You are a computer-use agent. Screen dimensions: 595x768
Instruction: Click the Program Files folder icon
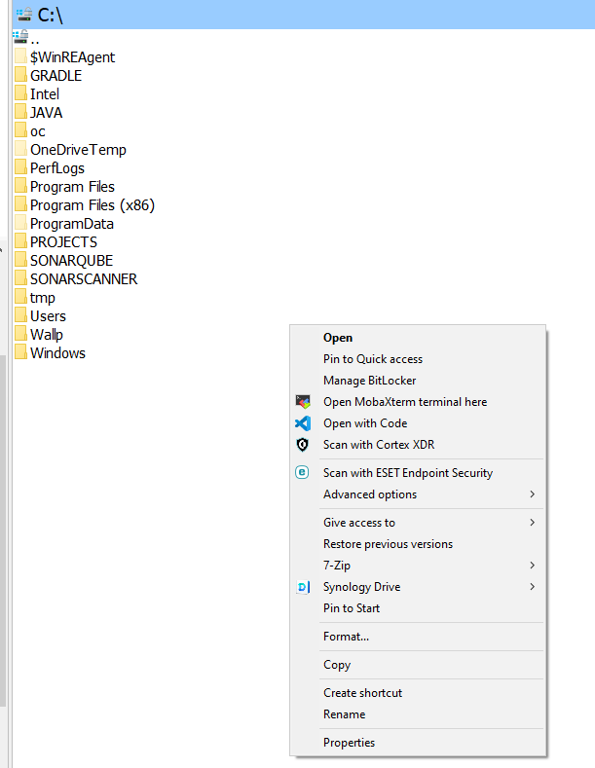point(20,185)
